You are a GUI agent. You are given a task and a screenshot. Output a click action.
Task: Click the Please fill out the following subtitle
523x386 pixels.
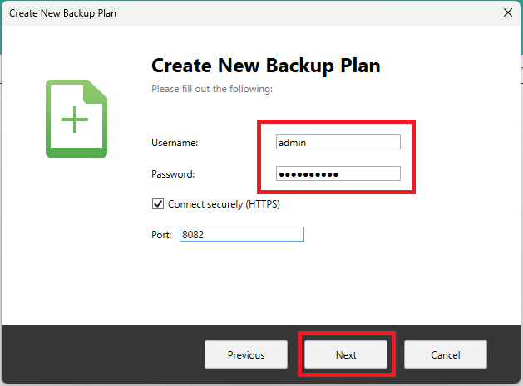point(212,88)
